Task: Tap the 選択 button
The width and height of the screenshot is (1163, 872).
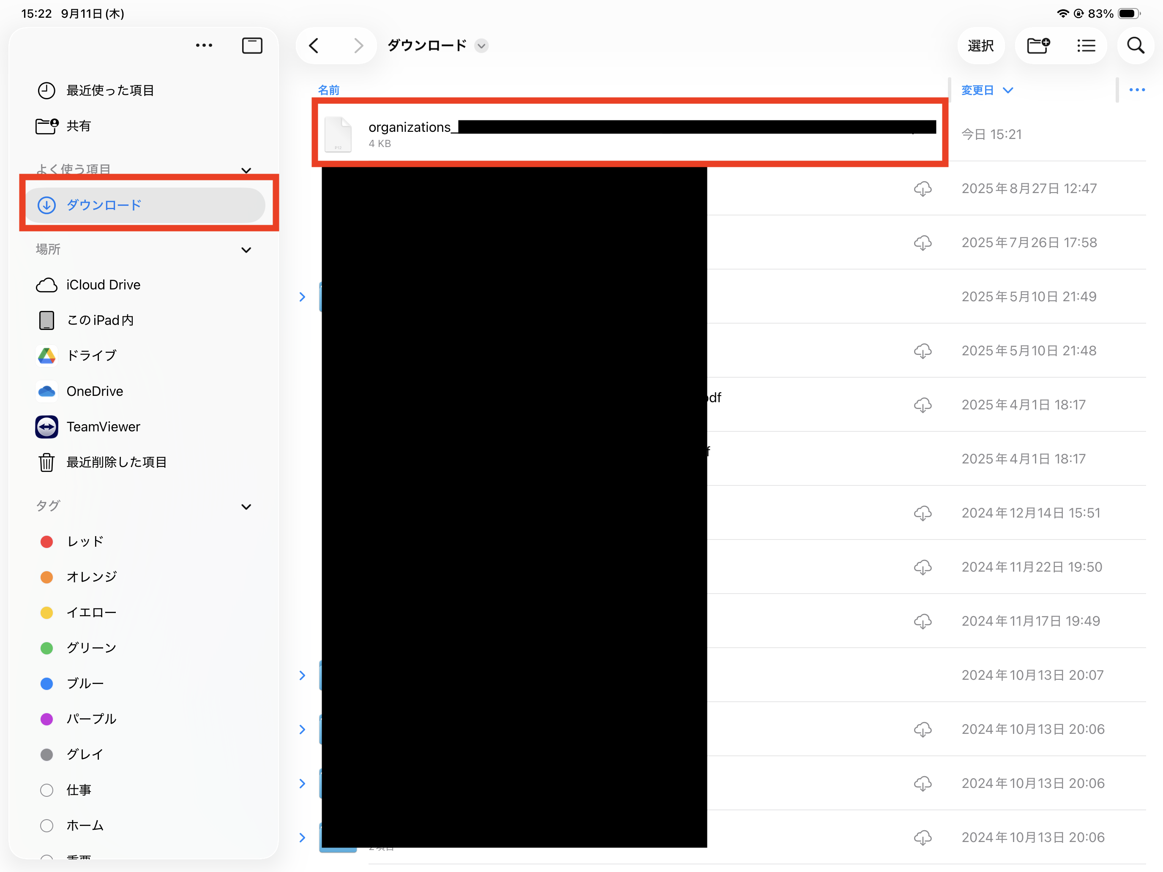Action: [x=980, y=46]
